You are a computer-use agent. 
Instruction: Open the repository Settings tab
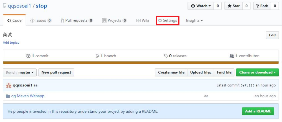click(x=168, y=20)
